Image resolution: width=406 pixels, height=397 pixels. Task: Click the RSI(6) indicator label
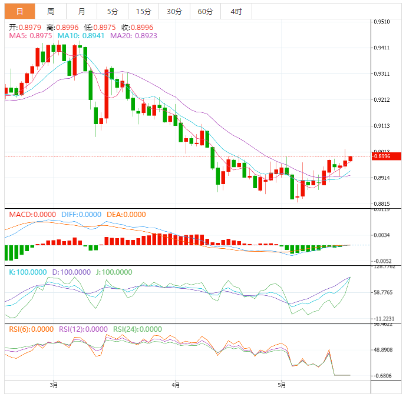[x=31, y=329]
